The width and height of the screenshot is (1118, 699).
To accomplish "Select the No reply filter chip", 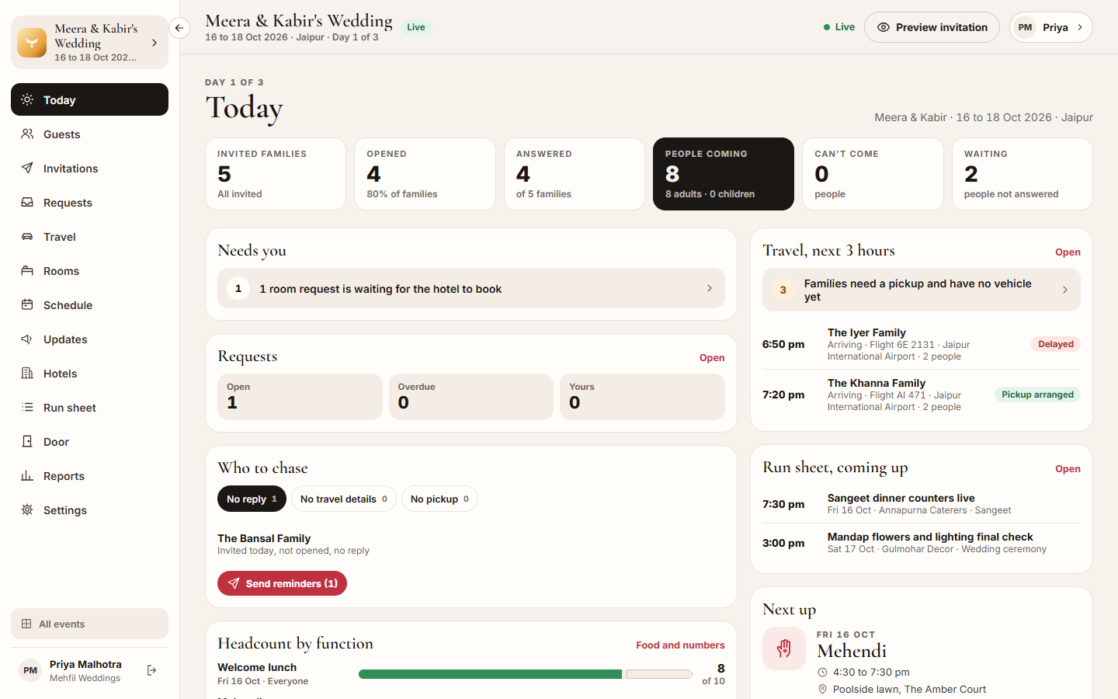I will pos(252,499).
